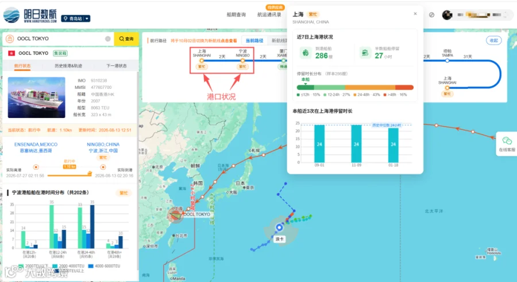Select the 当前路径 route tab

(x=254, y=41)
